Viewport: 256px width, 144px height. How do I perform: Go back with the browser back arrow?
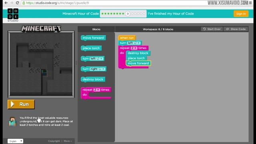click(6, 3)
